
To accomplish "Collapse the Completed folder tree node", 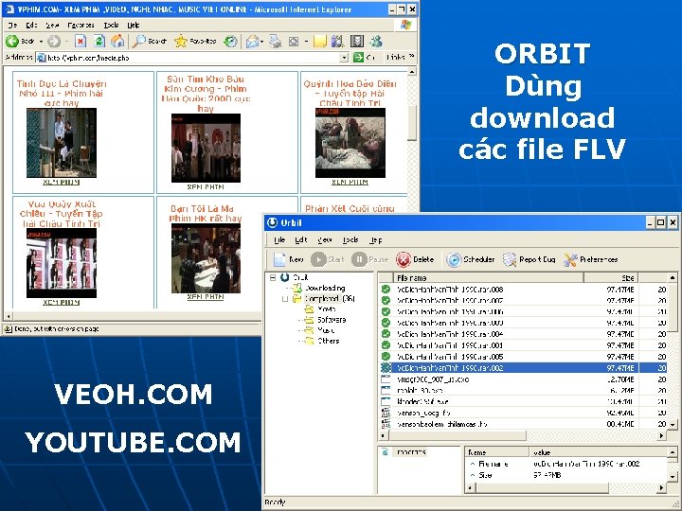I will tap(285, 299).
